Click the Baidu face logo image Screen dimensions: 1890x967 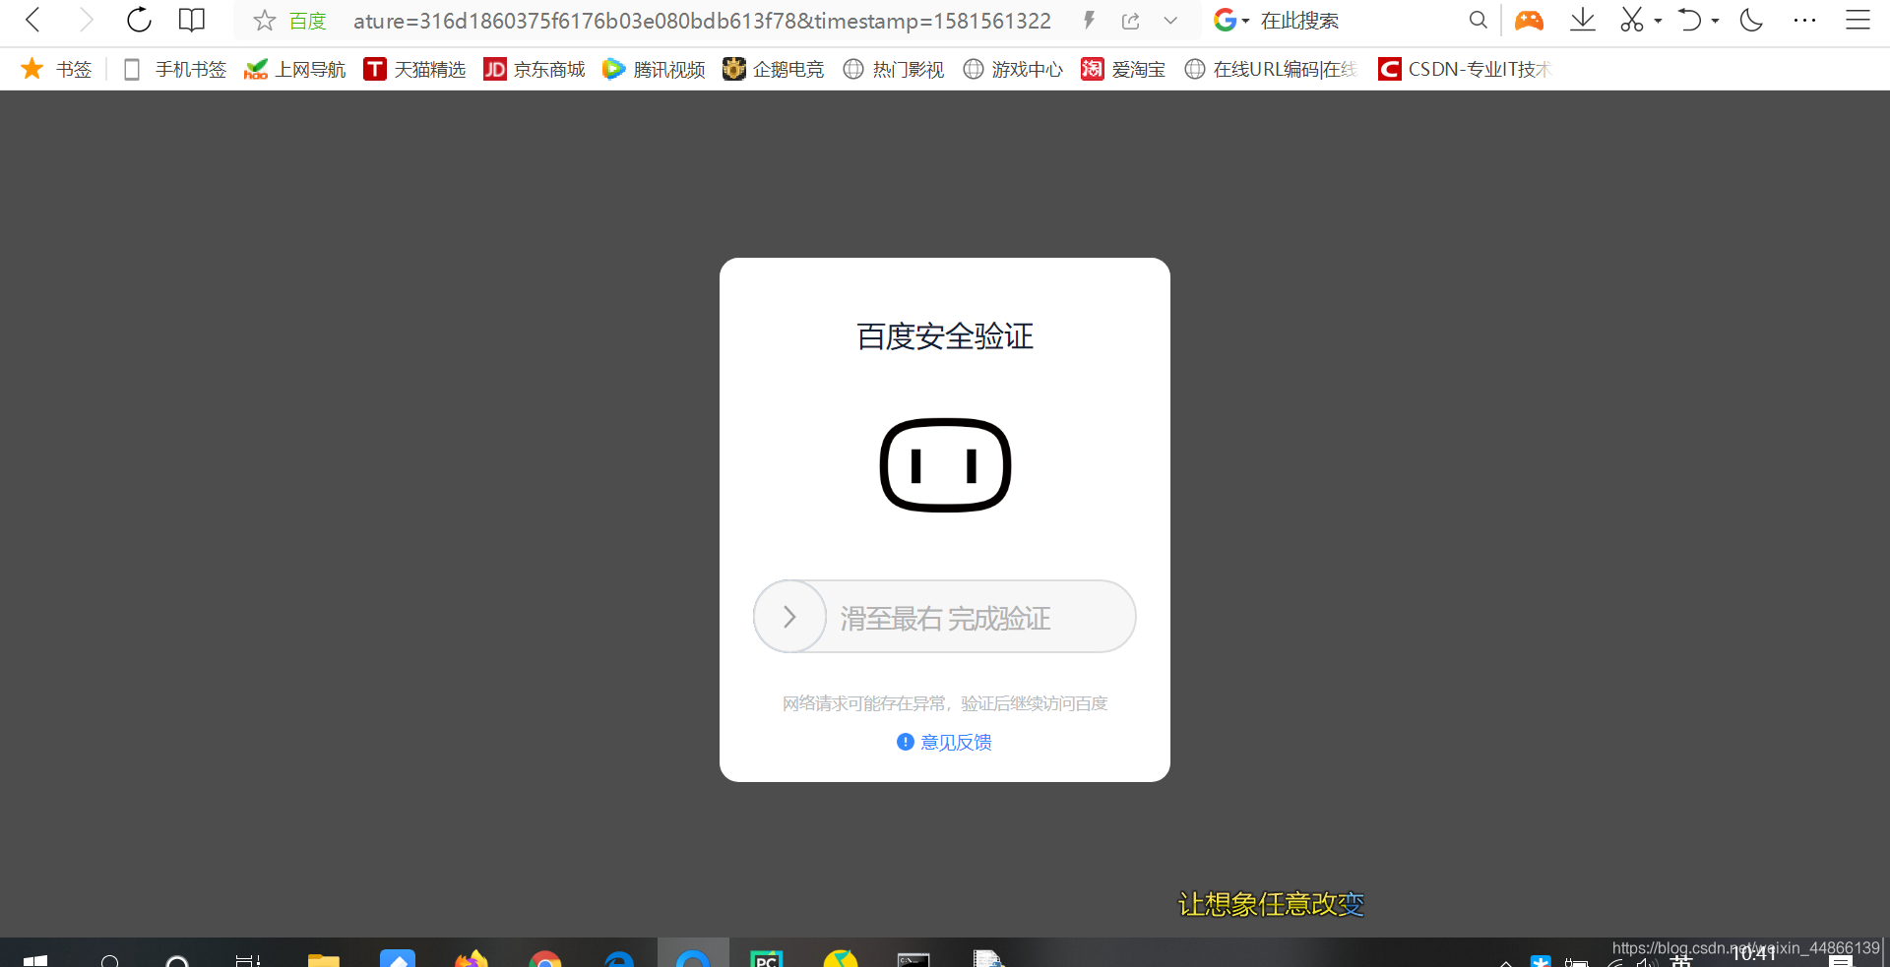[x=945, y=465]
